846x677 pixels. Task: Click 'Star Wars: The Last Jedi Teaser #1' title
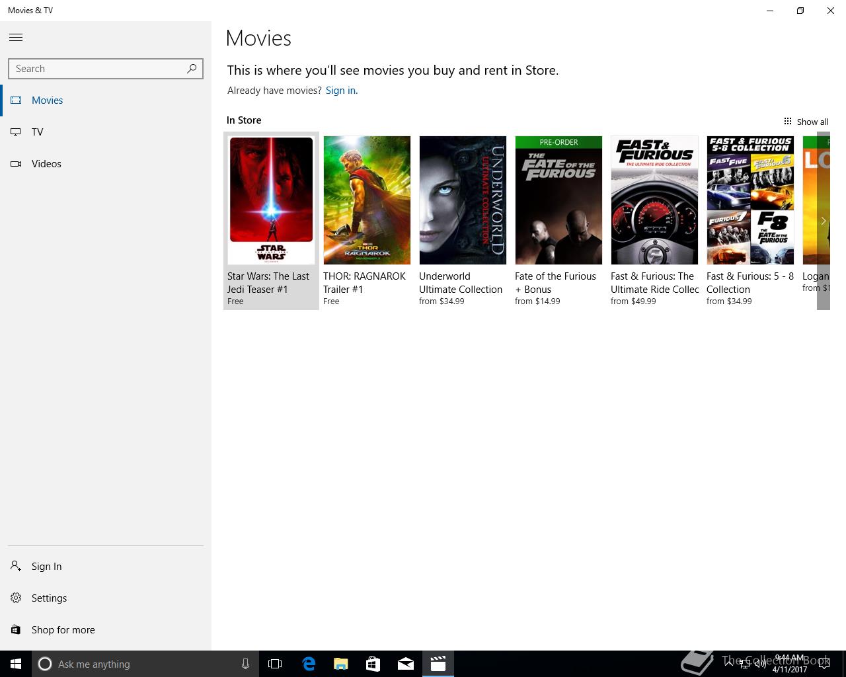pyautogui.click(x=268, y=283)
